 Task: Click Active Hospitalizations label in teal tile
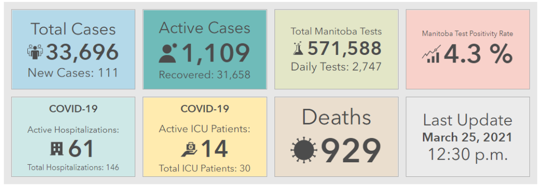pos(73,130)
